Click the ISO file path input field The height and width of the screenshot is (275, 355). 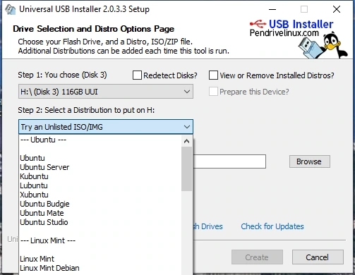[x=229, y=161]
